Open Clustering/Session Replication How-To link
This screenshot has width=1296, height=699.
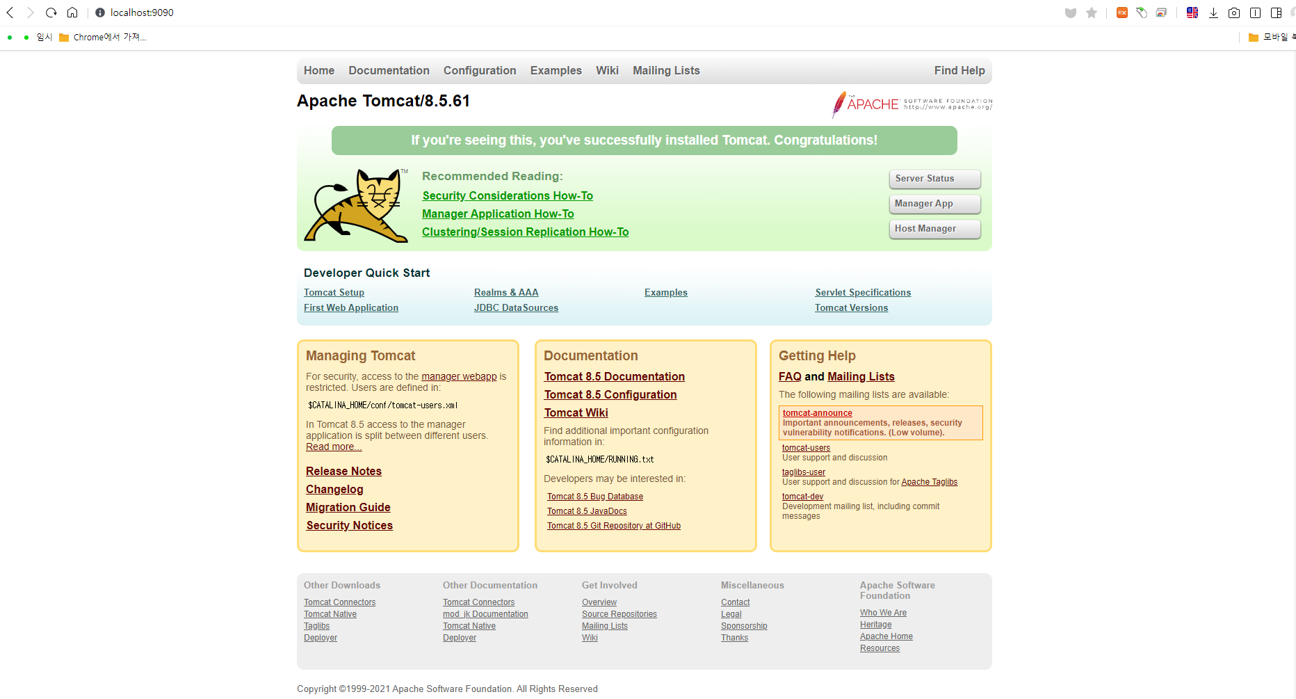pyautogui.click(x=525, y=232)
